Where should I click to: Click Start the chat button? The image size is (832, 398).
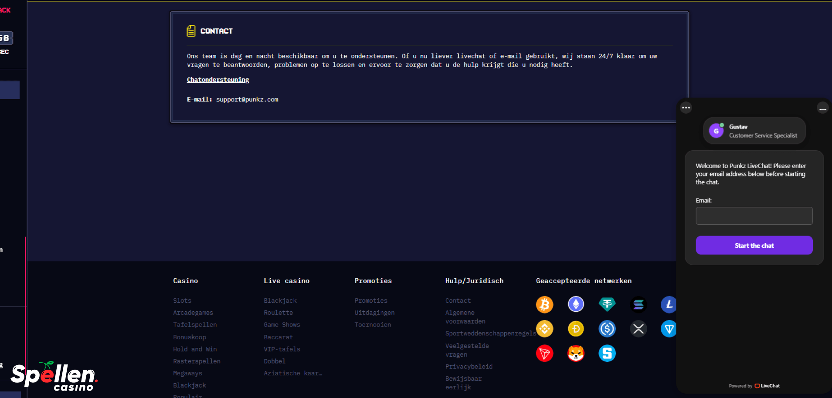(754, 246)
